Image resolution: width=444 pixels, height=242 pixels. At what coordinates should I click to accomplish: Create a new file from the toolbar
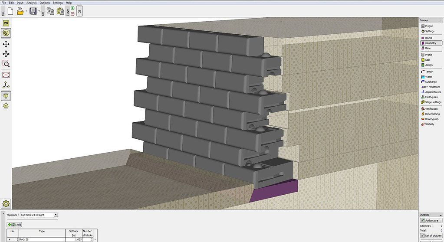click(x=10, y=11)
